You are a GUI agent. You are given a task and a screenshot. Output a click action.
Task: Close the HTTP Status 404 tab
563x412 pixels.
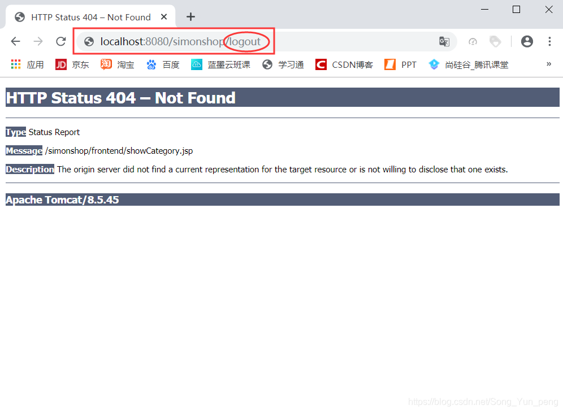click(164, 17)
